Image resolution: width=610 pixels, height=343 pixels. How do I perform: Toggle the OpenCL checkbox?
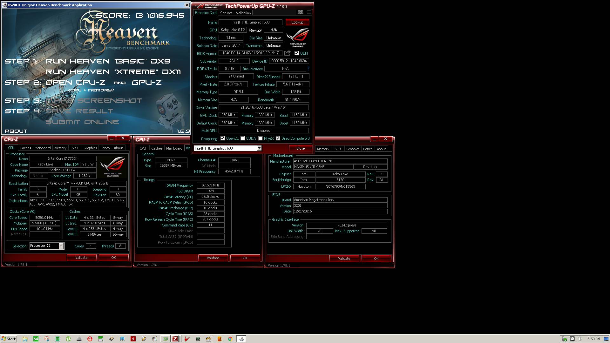(222, 138)
